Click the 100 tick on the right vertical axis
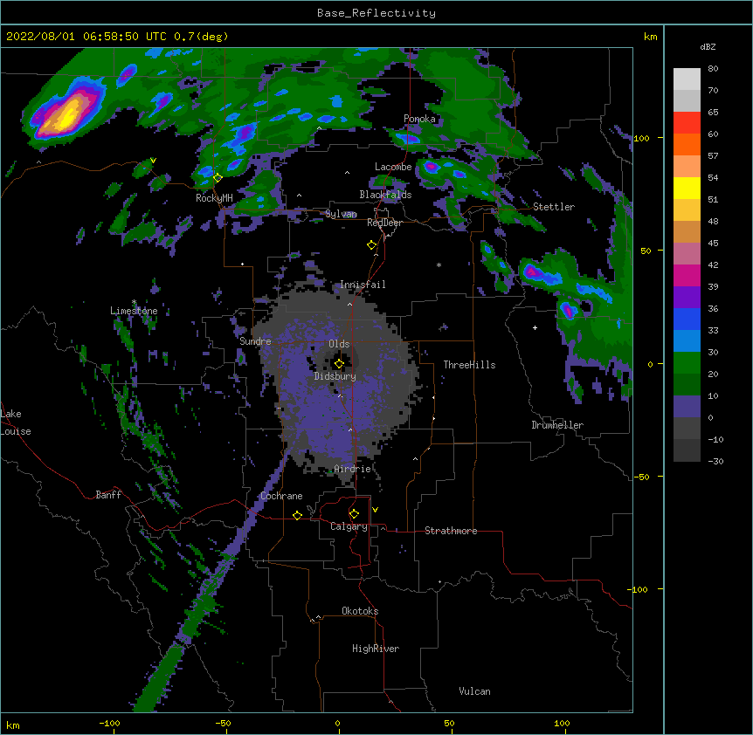753x735 pixels. pos(641,138)
